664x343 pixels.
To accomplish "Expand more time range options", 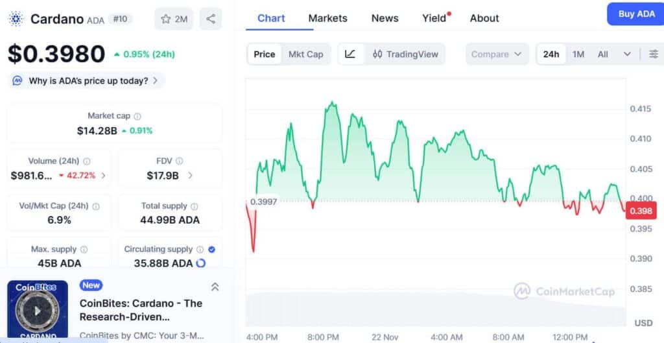I will coord(627,54).
